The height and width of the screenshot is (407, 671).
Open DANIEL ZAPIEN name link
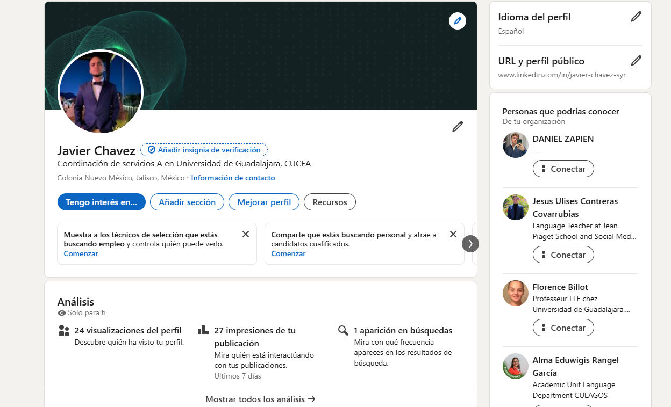[563, 139]
